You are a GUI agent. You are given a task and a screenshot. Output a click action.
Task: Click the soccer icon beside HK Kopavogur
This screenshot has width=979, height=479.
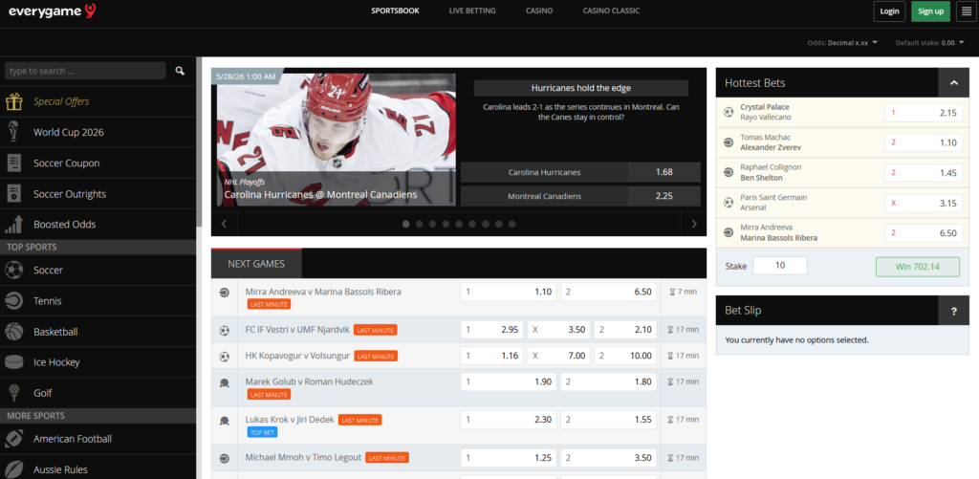coord(225,356)
